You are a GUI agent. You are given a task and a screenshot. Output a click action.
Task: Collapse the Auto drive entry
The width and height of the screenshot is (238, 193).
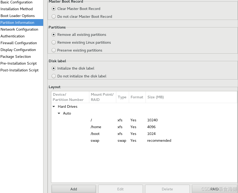coord(59,113)
